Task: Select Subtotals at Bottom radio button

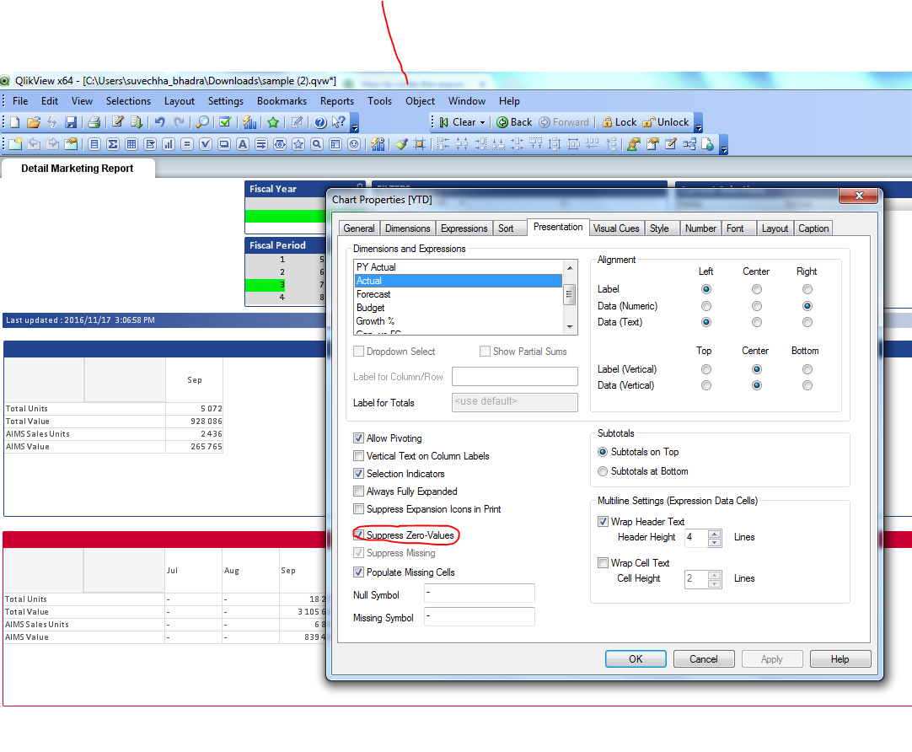Action: [602, 471]
